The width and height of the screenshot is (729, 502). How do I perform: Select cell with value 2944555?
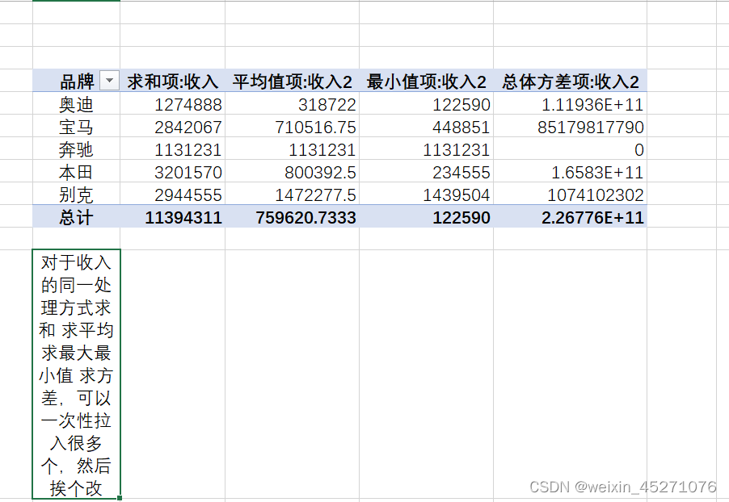172,195
